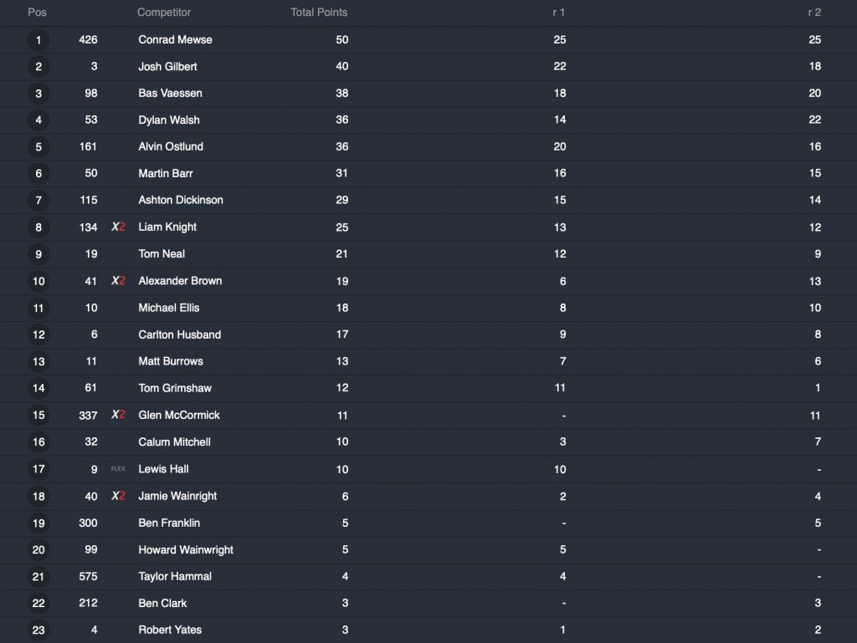857x643 pixels.
Task: Click the X2 icon beside Liam Knight
Action: (118, 227)
